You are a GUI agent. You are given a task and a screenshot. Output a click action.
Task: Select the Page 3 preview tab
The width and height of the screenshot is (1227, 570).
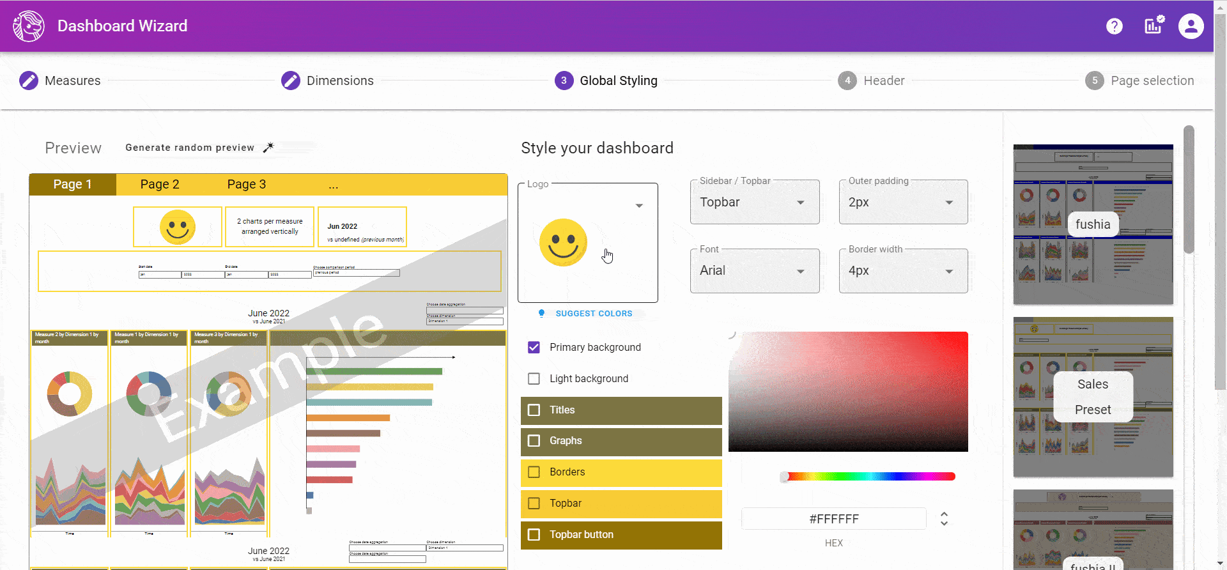coord(247,184)
